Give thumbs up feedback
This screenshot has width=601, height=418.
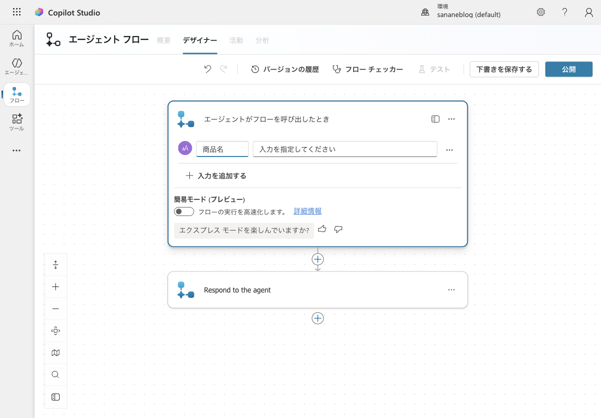(x=322, y=229)
